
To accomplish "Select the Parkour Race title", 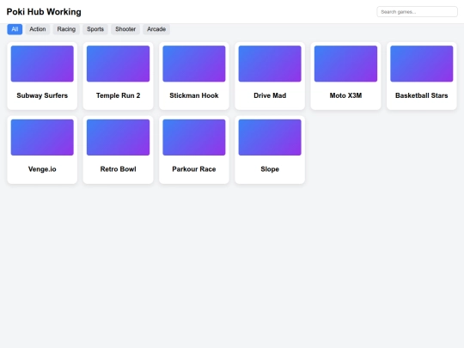I will pyautogui.click(x=194, y=169).
